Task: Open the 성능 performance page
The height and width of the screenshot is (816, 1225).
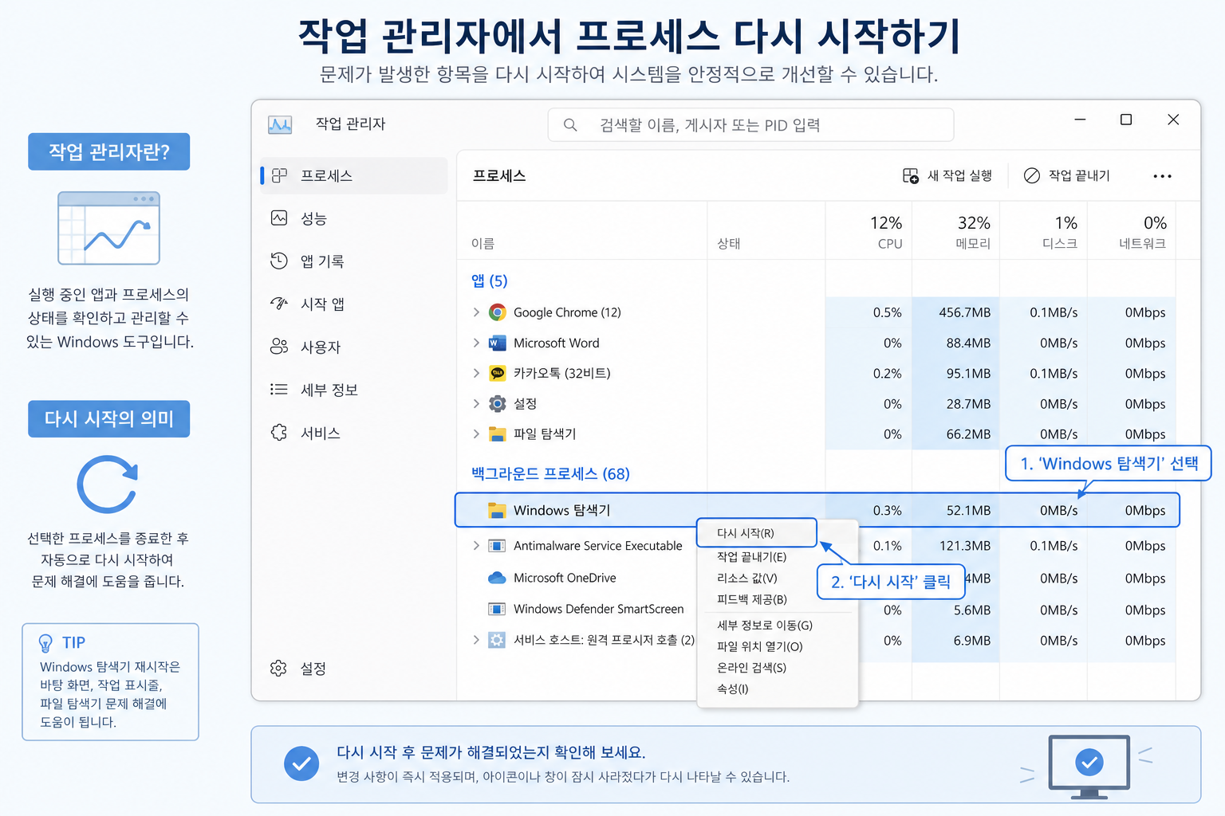Action: tap(354, 218)
